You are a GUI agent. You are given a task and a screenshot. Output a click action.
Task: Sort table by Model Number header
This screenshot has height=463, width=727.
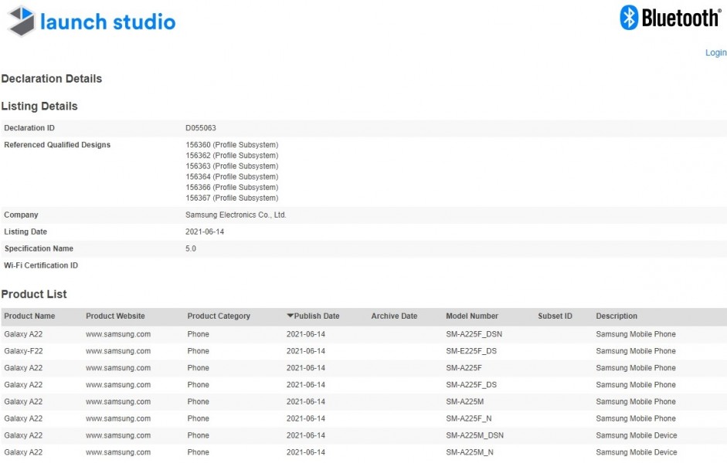click(472, 316)
